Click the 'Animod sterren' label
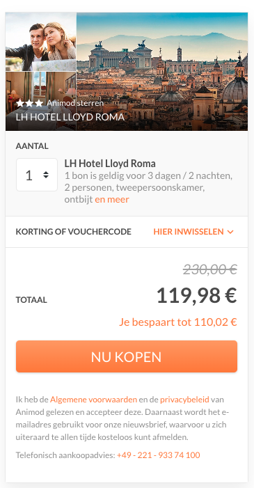Screen dimensions: 254x488 pyautogui.click(x=75, y=103)
